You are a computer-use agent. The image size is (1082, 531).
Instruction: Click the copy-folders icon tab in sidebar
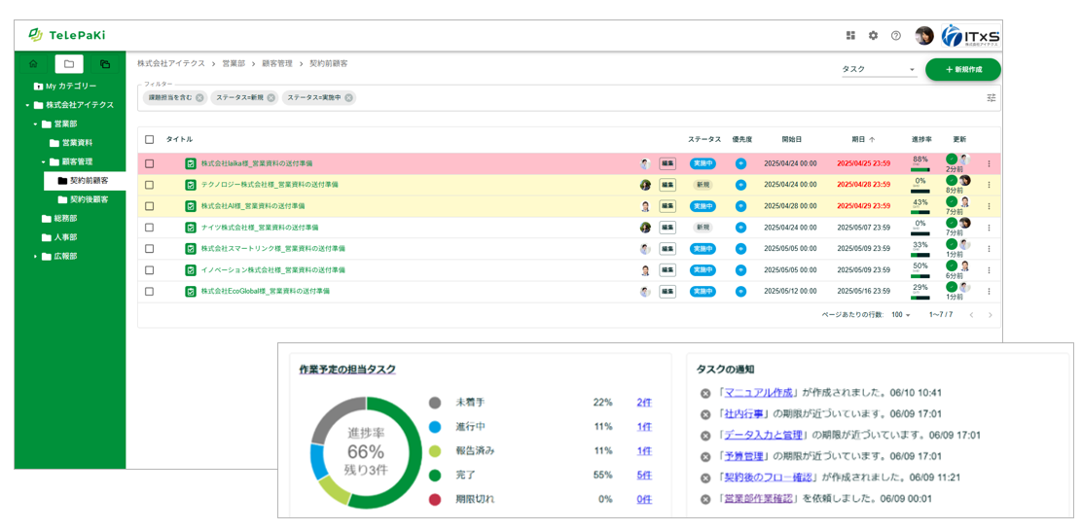(105, 64)
